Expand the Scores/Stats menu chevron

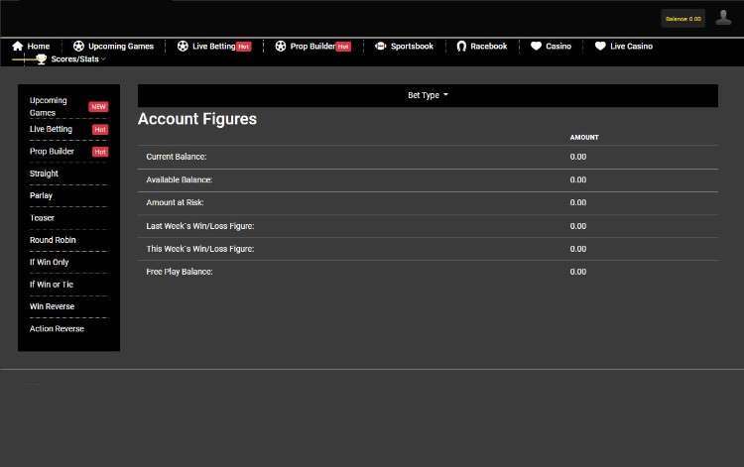103,59
